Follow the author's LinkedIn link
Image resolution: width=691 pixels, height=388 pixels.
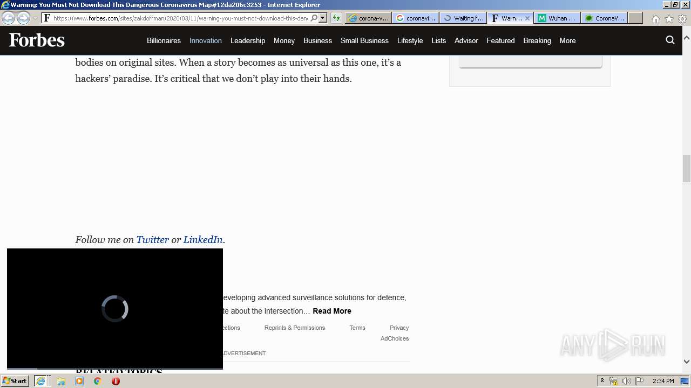click(x=203, y=240)
